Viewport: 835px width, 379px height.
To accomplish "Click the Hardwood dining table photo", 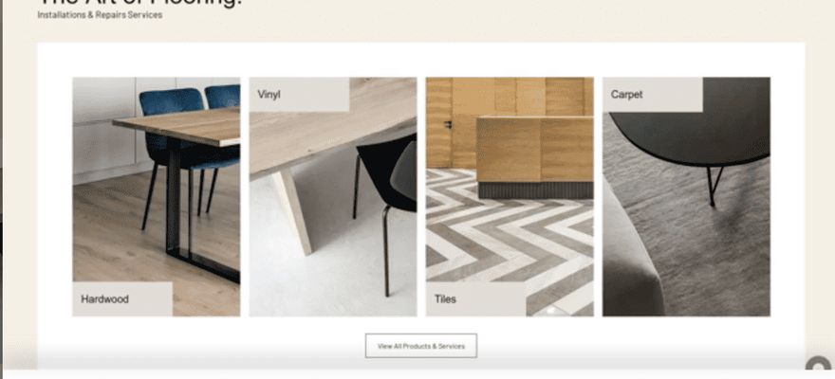I will pyautogui.click(x=157, y=197).
